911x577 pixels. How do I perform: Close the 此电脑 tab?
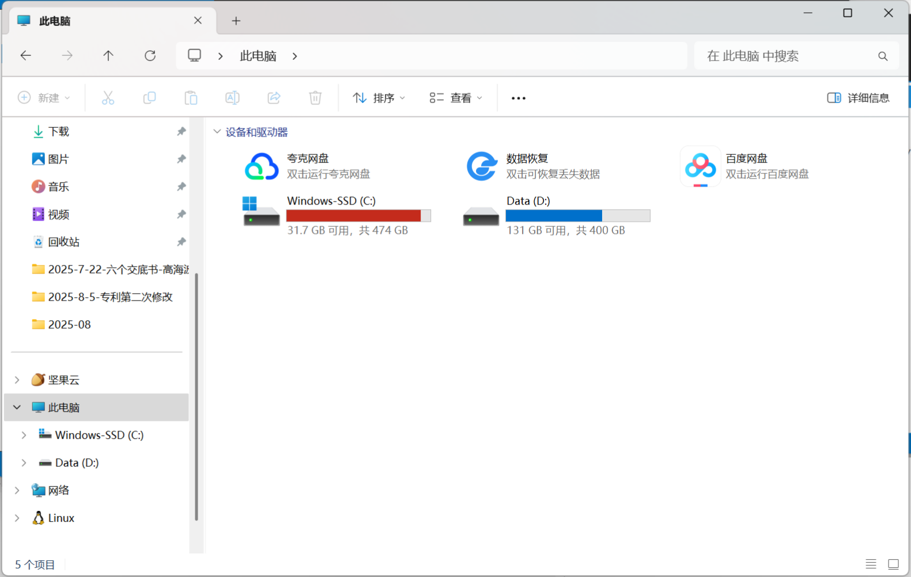(198, 20)
